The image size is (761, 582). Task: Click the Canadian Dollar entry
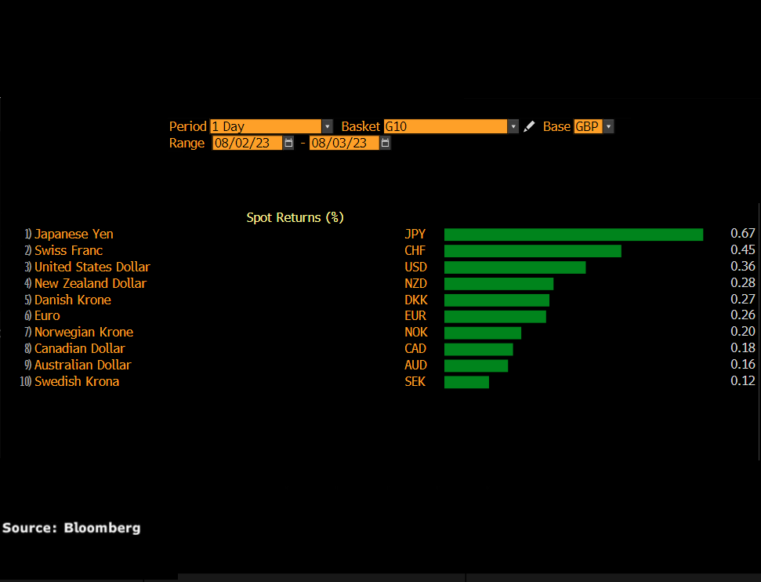click(79, 348)
